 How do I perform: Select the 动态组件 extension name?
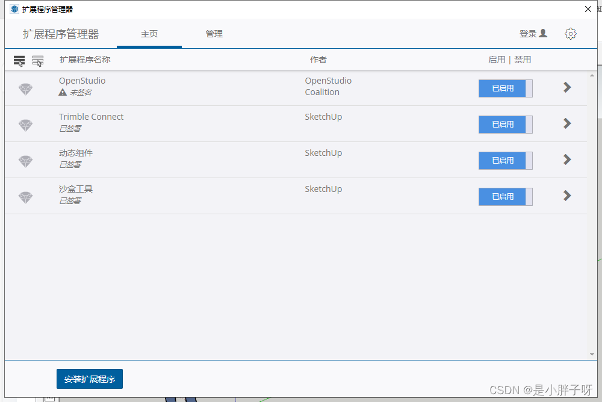pos(76,153)
